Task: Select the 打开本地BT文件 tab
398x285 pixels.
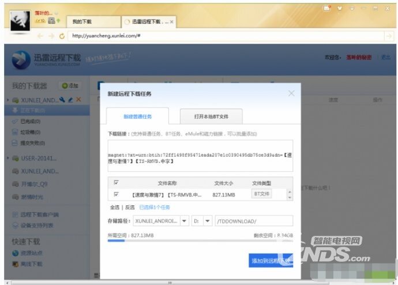Action: [211, 117]
